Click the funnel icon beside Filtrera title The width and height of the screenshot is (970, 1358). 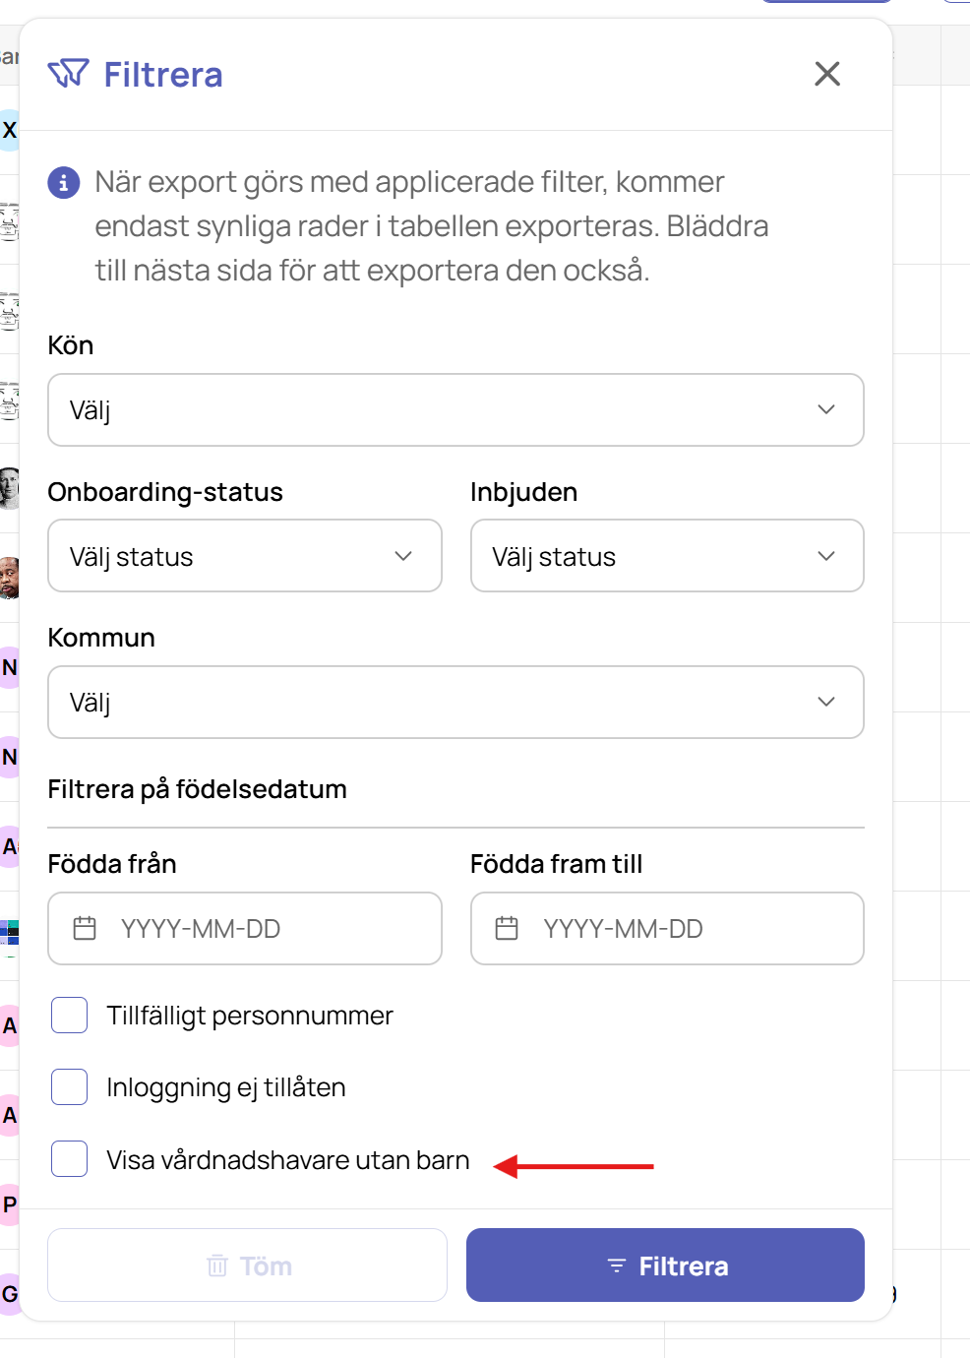tap(68, 74)
